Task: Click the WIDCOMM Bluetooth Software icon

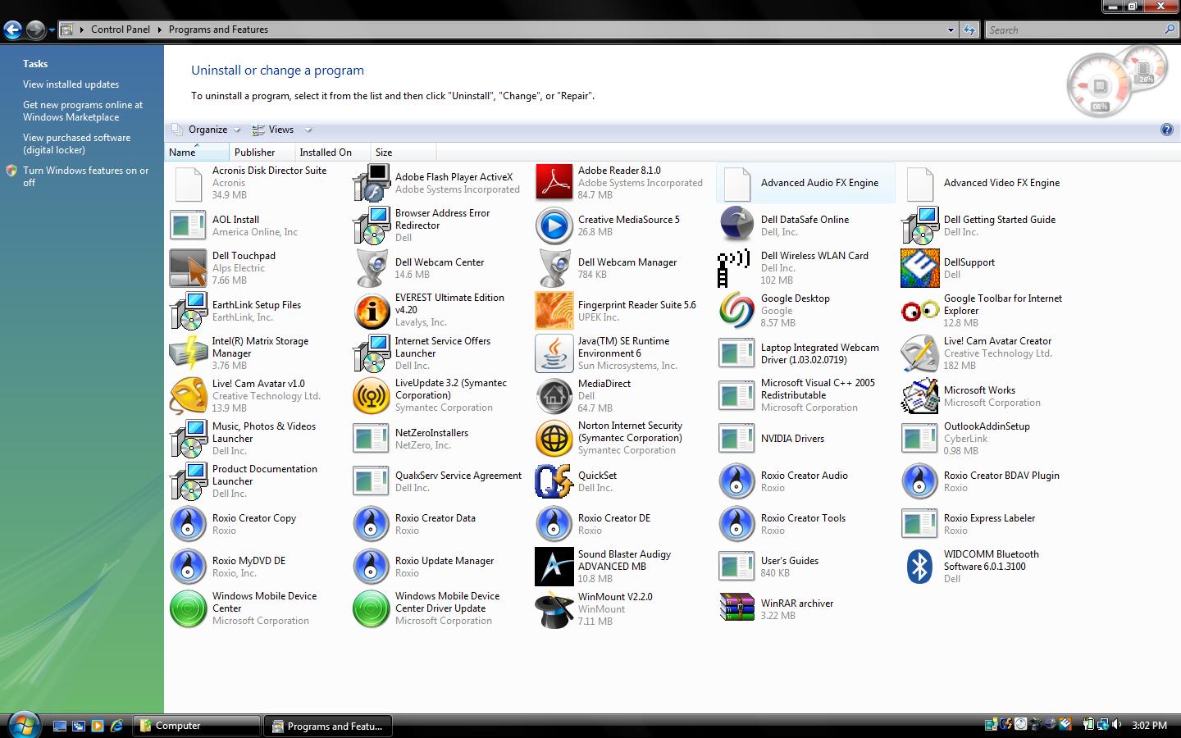Action: click(x=919, y=567)
